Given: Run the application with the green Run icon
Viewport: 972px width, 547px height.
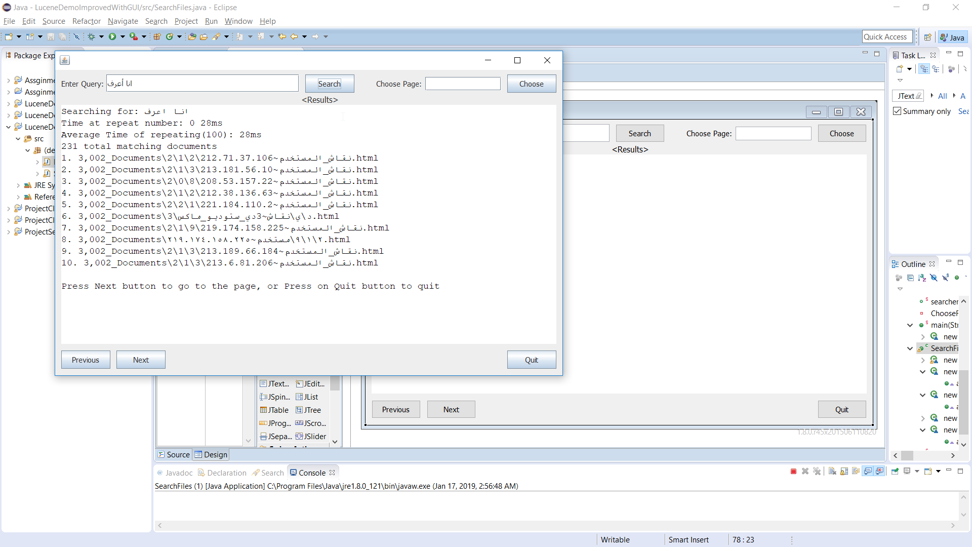Looking at the screenshot, I should [x=112, y=36].
